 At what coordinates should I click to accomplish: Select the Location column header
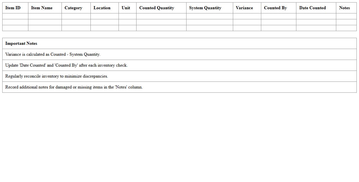tap(102, 8)
